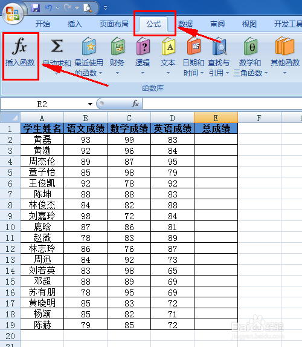Open the Redo history dropdown arrow

click(x=77, y=8)
